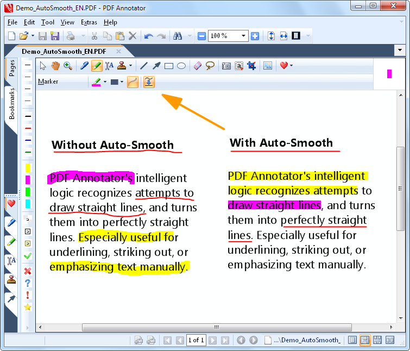Toggle the Auto-Smooth curve button

(133, 82)
